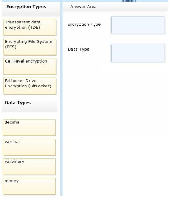Screen dimensions: 172x198
Task: Click the Data Type label in Answer Area
Action: (78, 49)
